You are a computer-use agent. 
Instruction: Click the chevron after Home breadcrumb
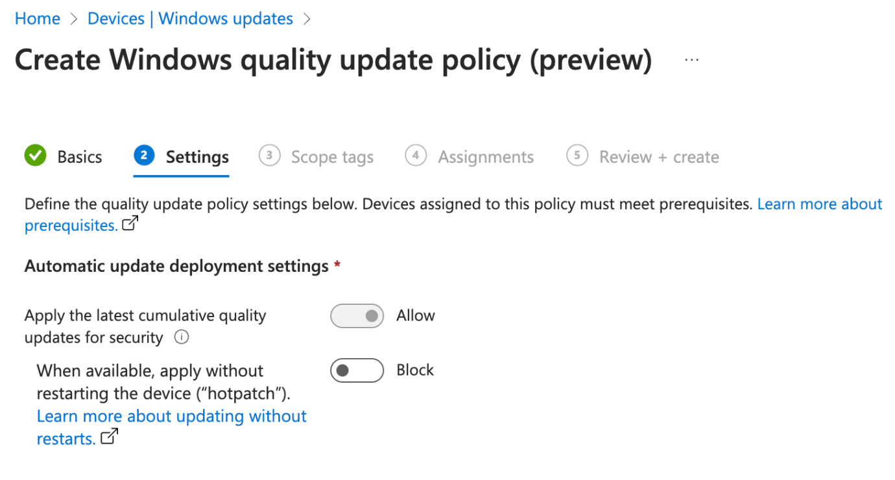click(x=73, y=19)
